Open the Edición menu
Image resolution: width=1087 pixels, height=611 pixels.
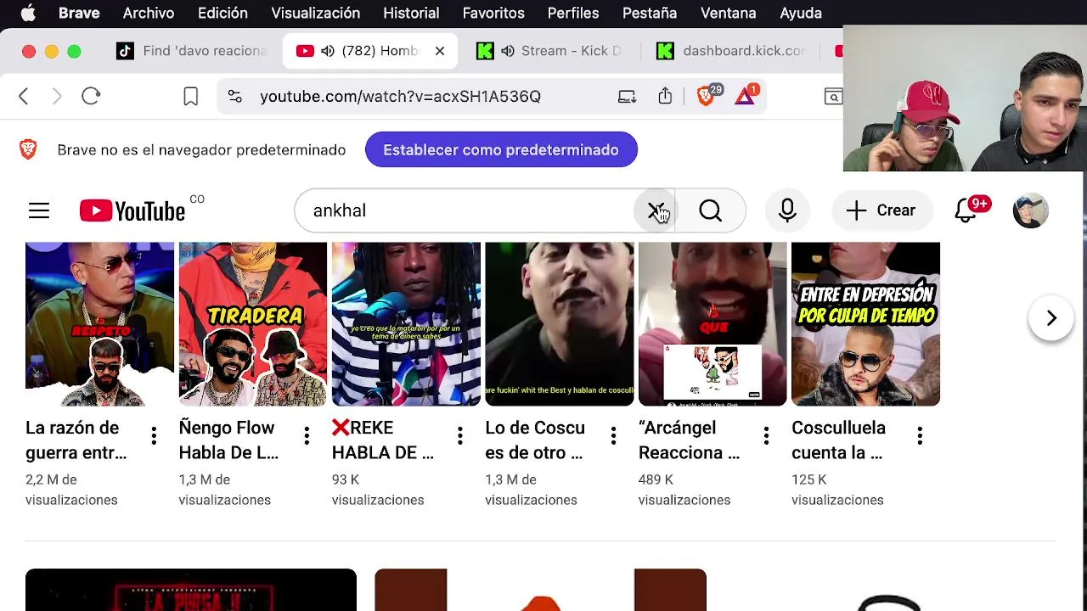coord(222,13)
